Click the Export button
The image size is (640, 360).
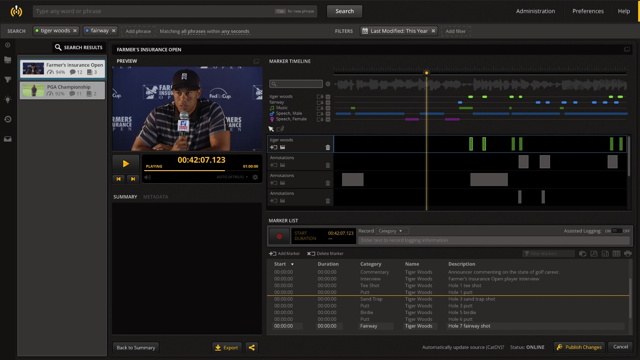(227, 347)
